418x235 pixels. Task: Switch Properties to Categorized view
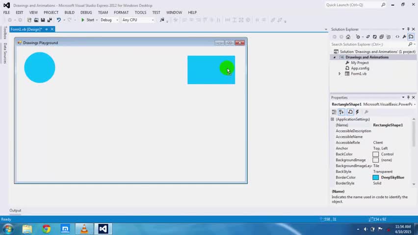334,112
